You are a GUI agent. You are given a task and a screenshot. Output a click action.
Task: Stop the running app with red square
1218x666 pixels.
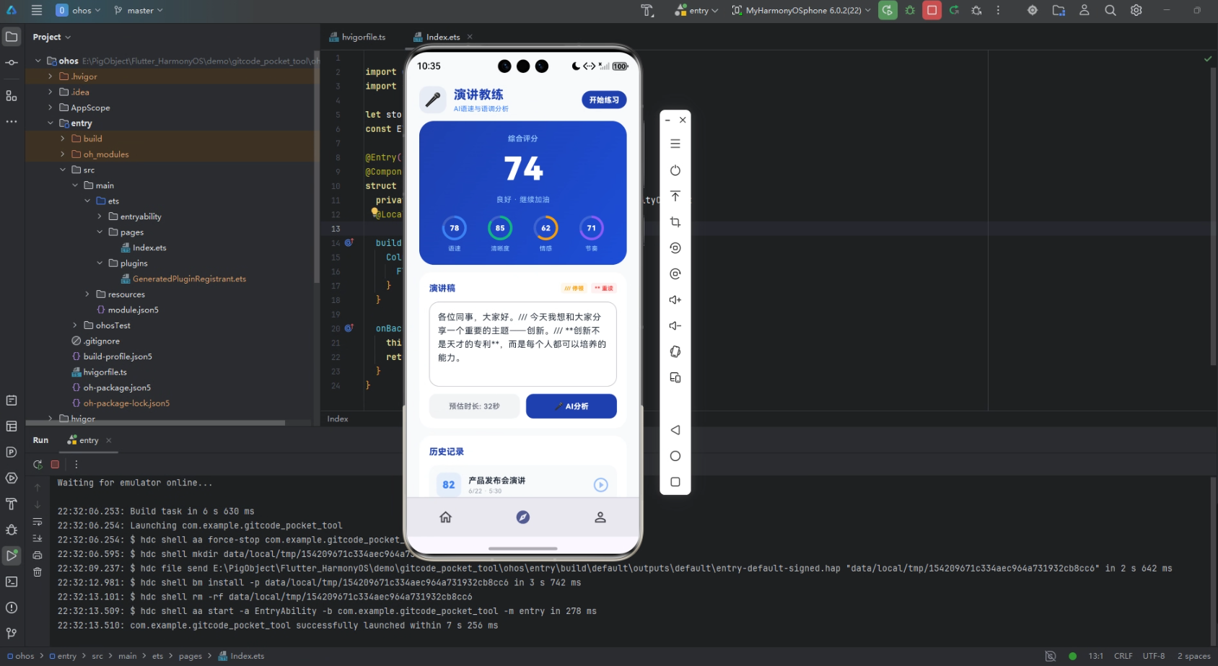(x=932, y=10)
